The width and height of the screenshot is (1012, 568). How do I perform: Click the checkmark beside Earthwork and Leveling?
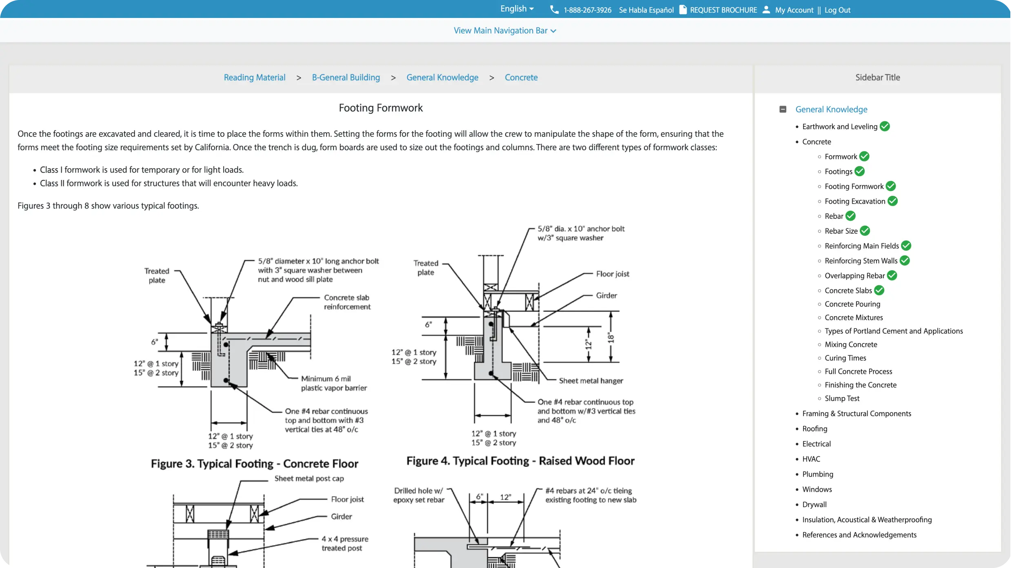pos(884,126)
